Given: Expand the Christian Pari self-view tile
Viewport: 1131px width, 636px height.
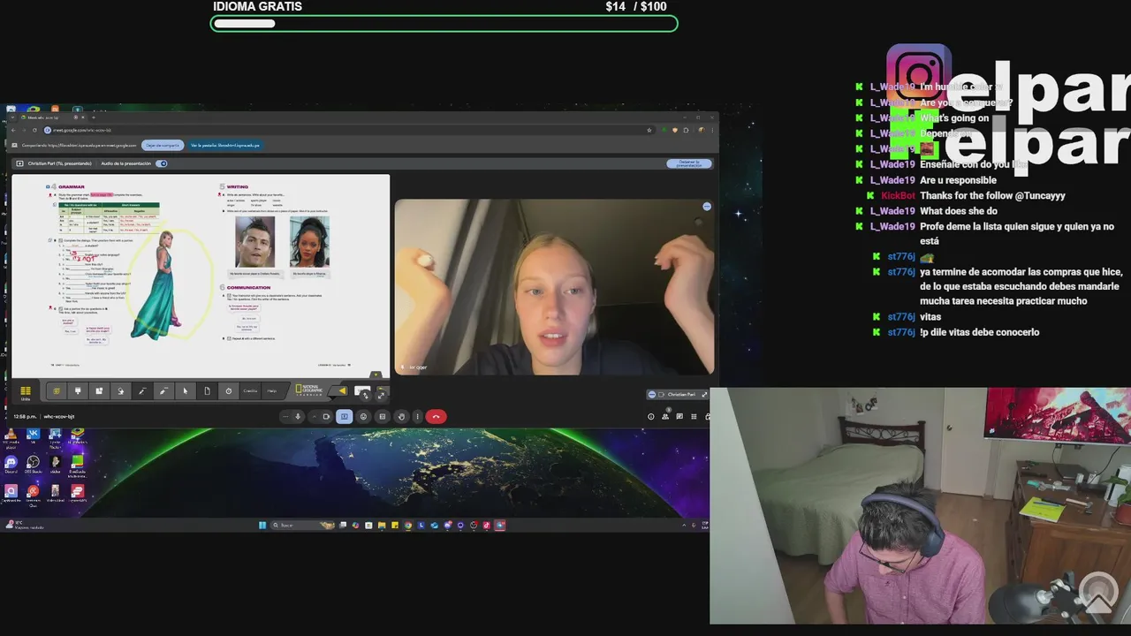Looking at the screenshot, I should pos(704,394).
